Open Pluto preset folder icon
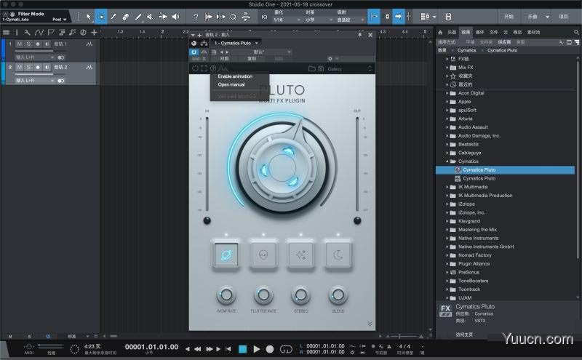Screen dimensions: 582x360 pos(312,68)
